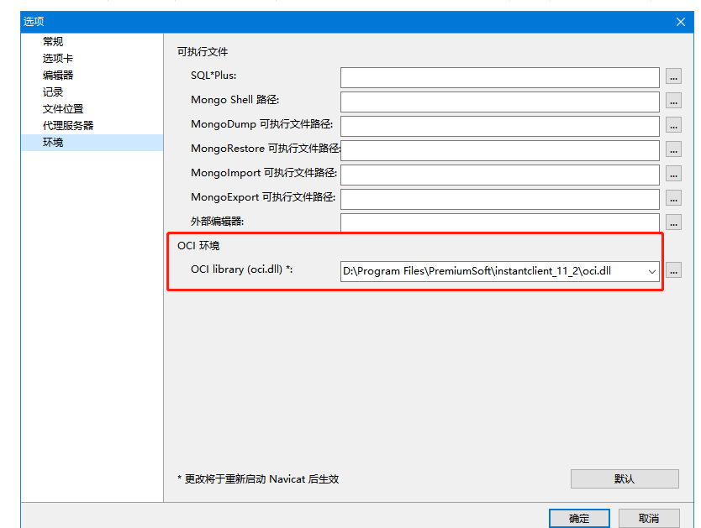Open the OCI library dropdown list
The image size is (701, 528).
[651, 270]
